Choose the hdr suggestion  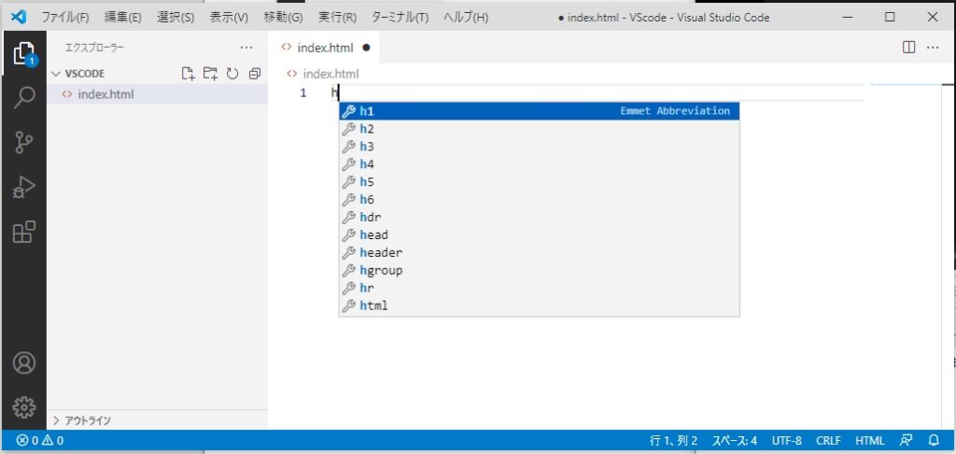click(x=539, y=218)
